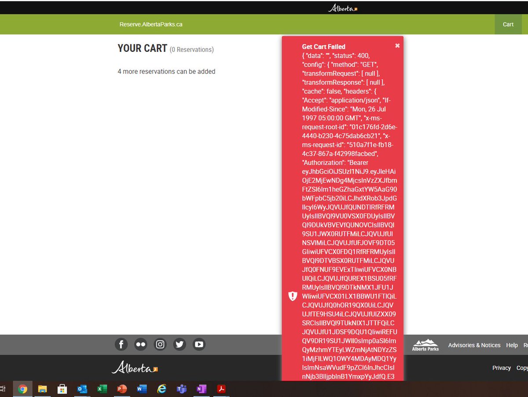This screenshot has width=528, height=397.
Task: Click the warning shield icon in the error popup
Action: (x=293, y=296)
